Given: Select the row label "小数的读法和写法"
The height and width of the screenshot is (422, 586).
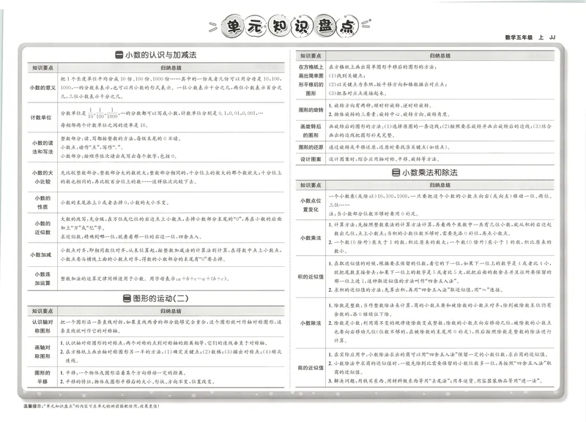Looking at the screenshot, I should point(42,148).
